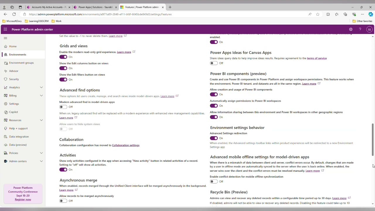Turn off modern read-only grid experience toggle

(63, 57)
